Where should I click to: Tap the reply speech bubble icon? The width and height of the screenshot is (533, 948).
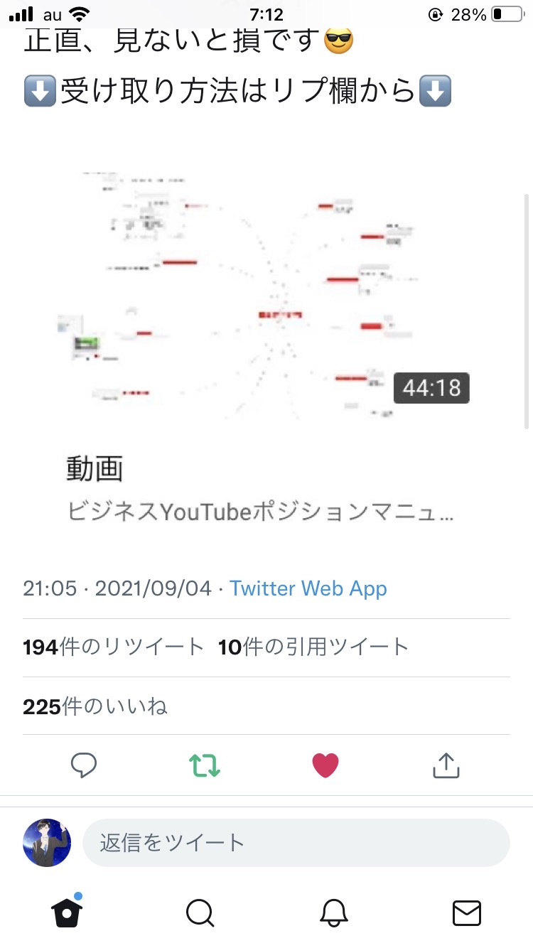click(x=84, y=765)
